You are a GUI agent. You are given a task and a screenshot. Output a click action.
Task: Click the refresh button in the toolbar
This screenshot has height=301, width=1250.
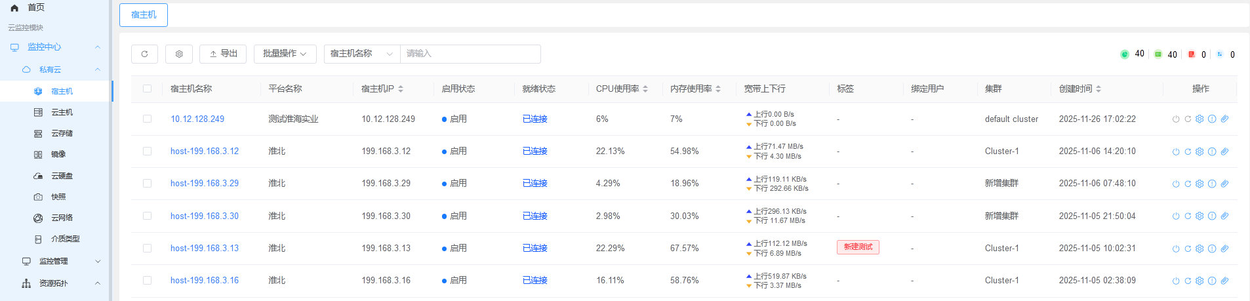point(144,54)
